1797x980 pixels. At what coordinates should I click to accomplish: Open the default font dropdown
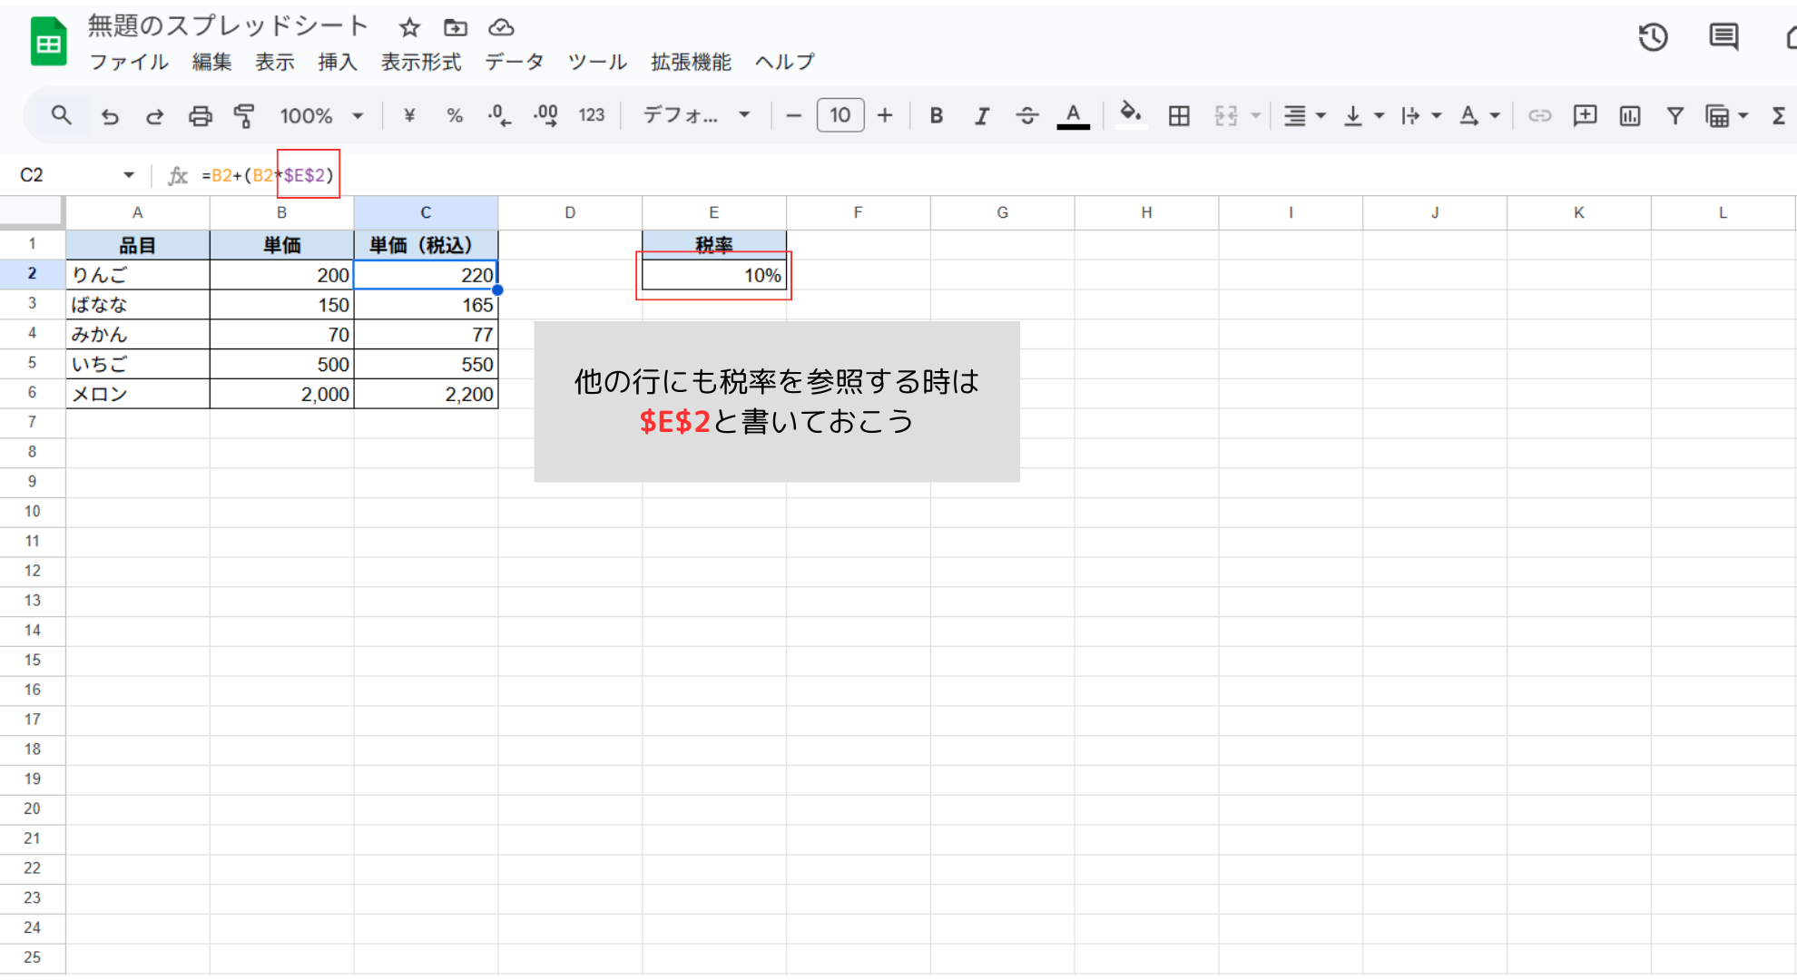696,116
